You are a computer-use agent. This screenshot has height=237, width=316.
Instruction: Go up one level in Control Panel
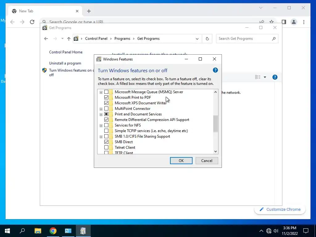(x=69, y=39)
